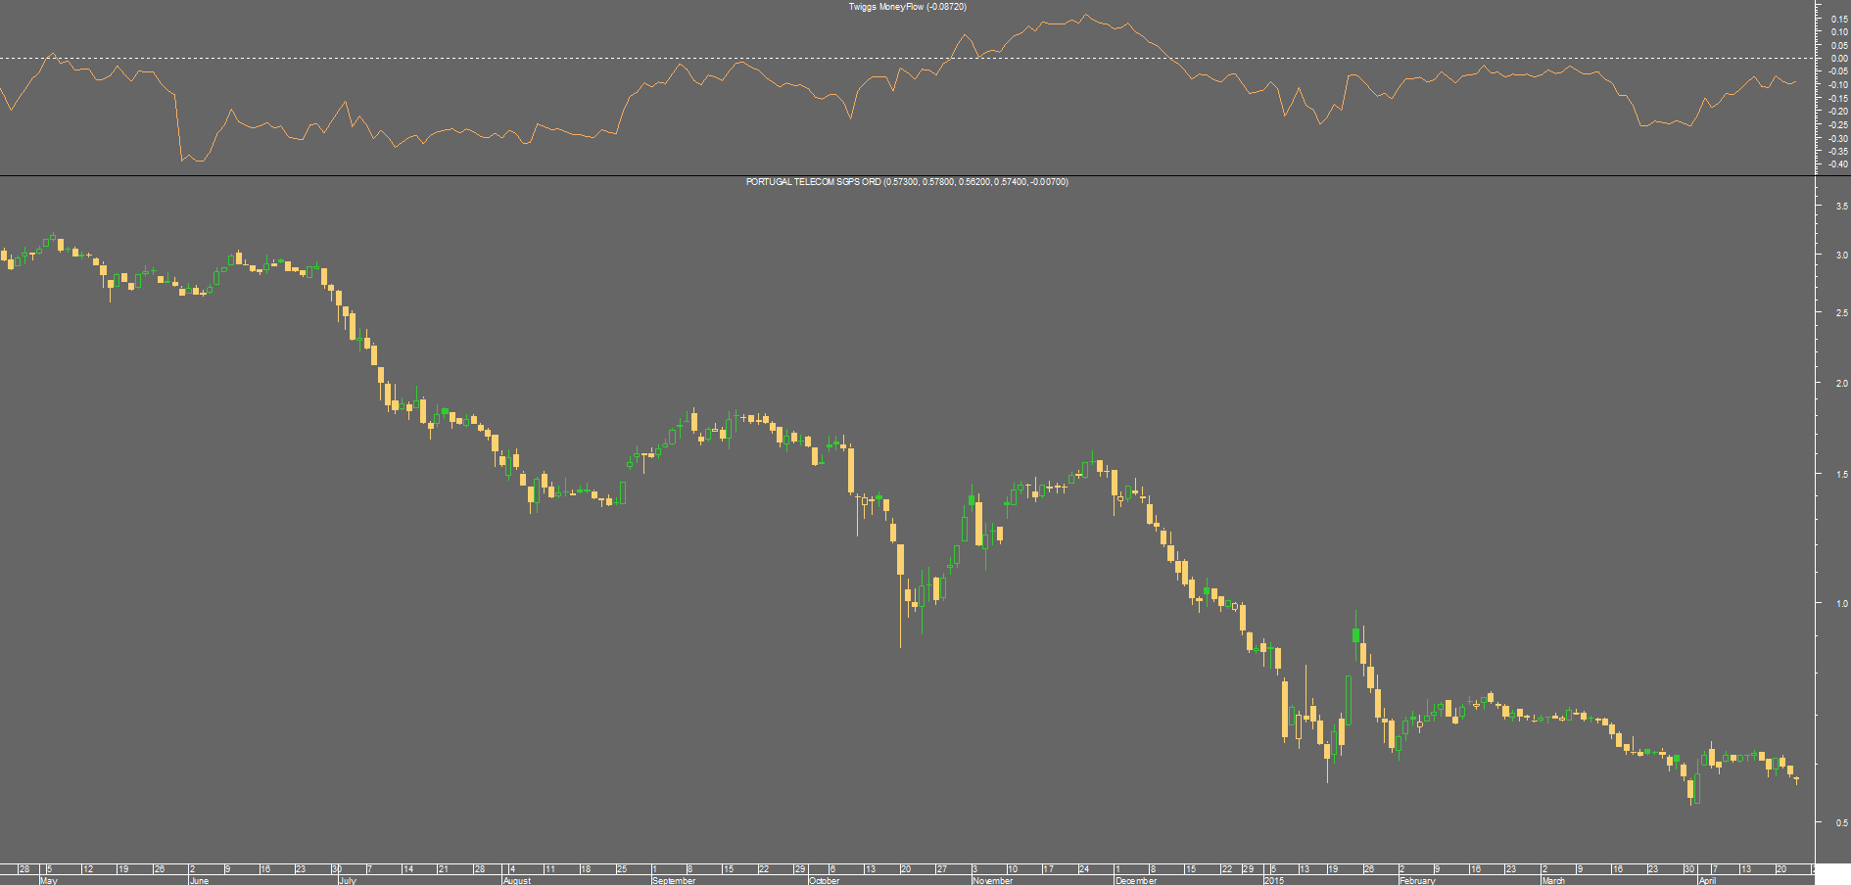This screenshot has width=1851, height=885.
Task: Click the 1.0 price axis label
Action: (1842, 603)
